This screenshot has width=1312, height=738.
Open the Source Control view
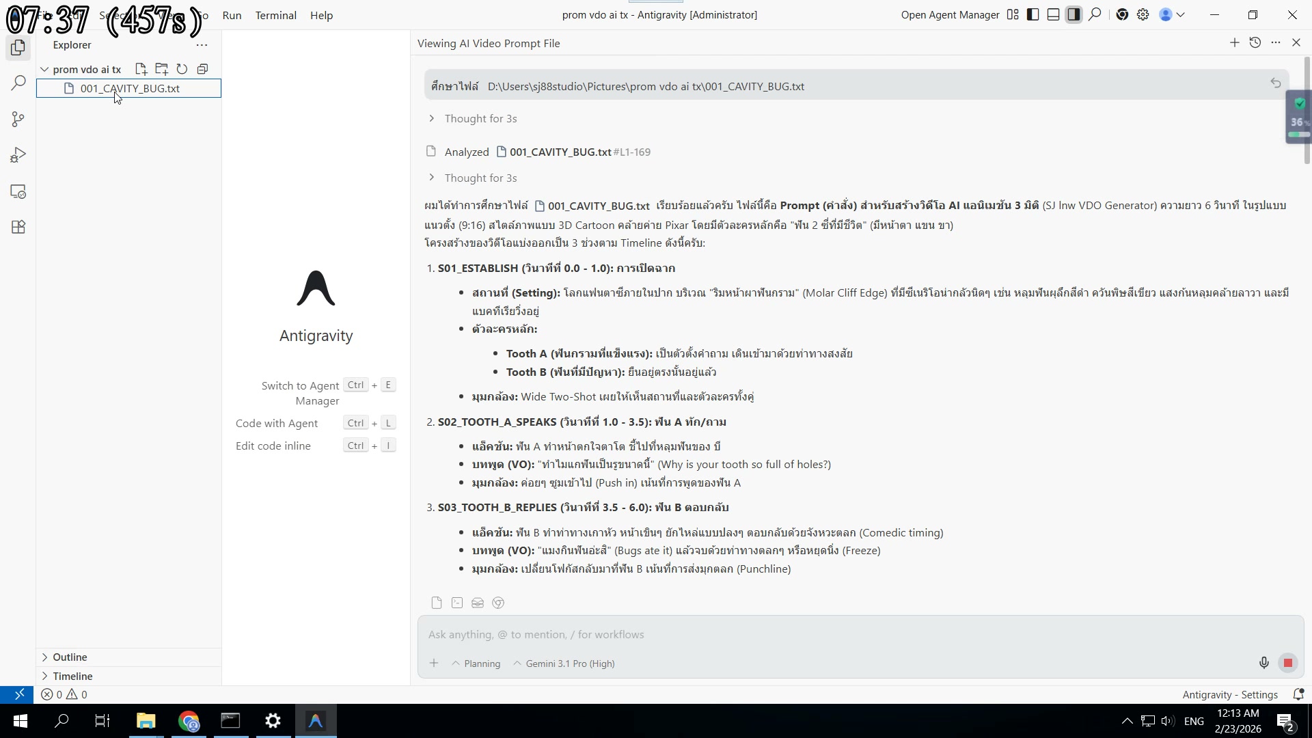click(x=18, y=120)
